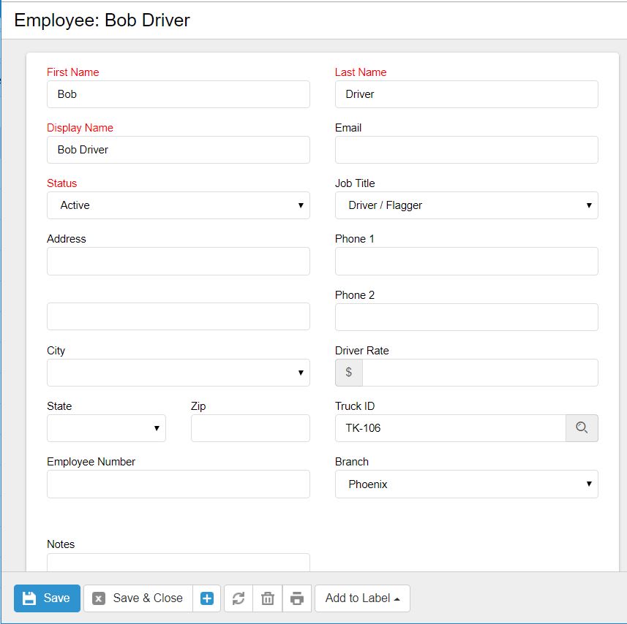Click the Truck ID search magnifier icon

[582, 428]
